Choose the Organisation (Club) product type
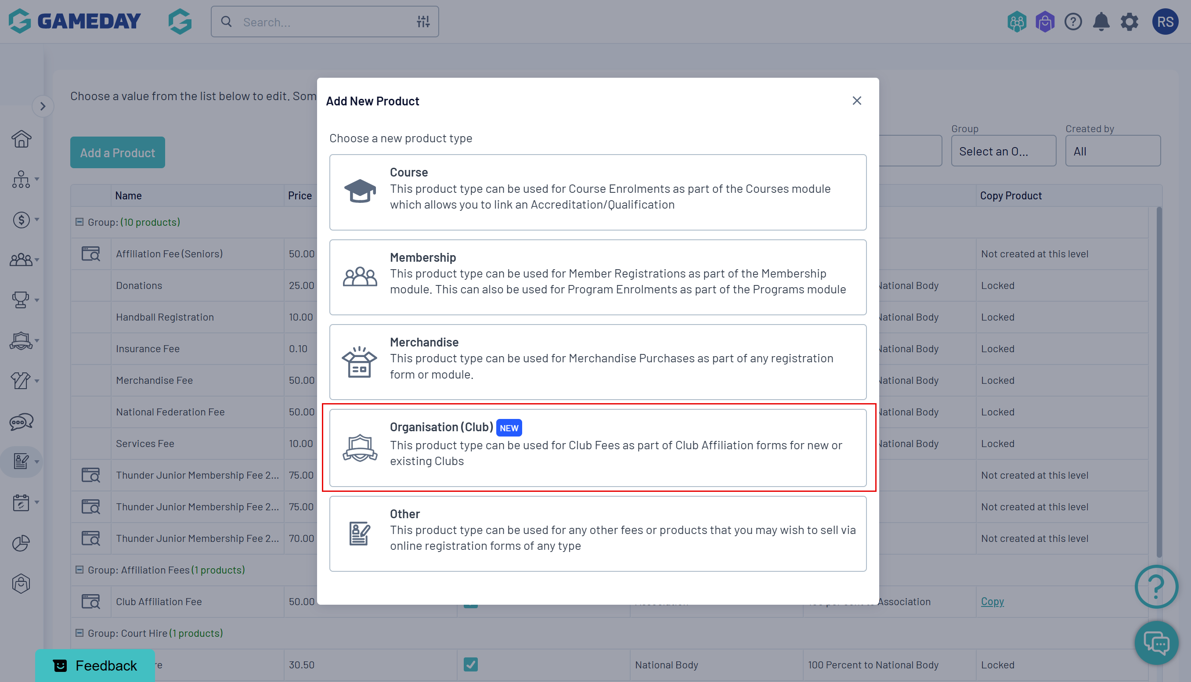 tap(598, 447)
